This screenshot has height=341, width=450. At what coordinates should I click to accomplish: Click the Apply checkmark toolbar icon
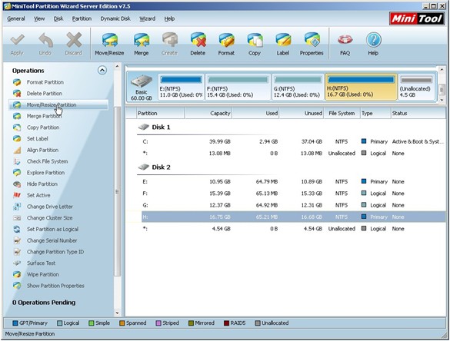point(17,40)
